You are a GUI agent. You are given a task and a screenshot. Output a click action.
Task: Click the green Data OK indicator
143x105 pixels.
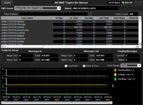(x=123, y=3)
